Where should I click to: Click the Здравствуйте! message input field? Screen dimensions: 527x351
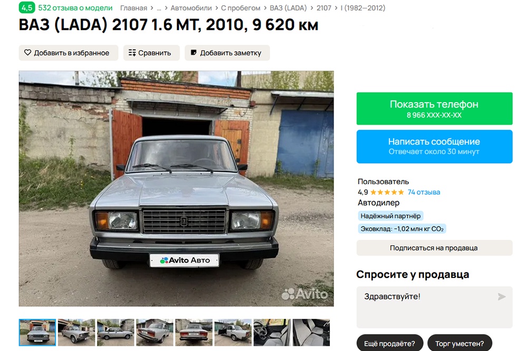click(x=434, y=307)
